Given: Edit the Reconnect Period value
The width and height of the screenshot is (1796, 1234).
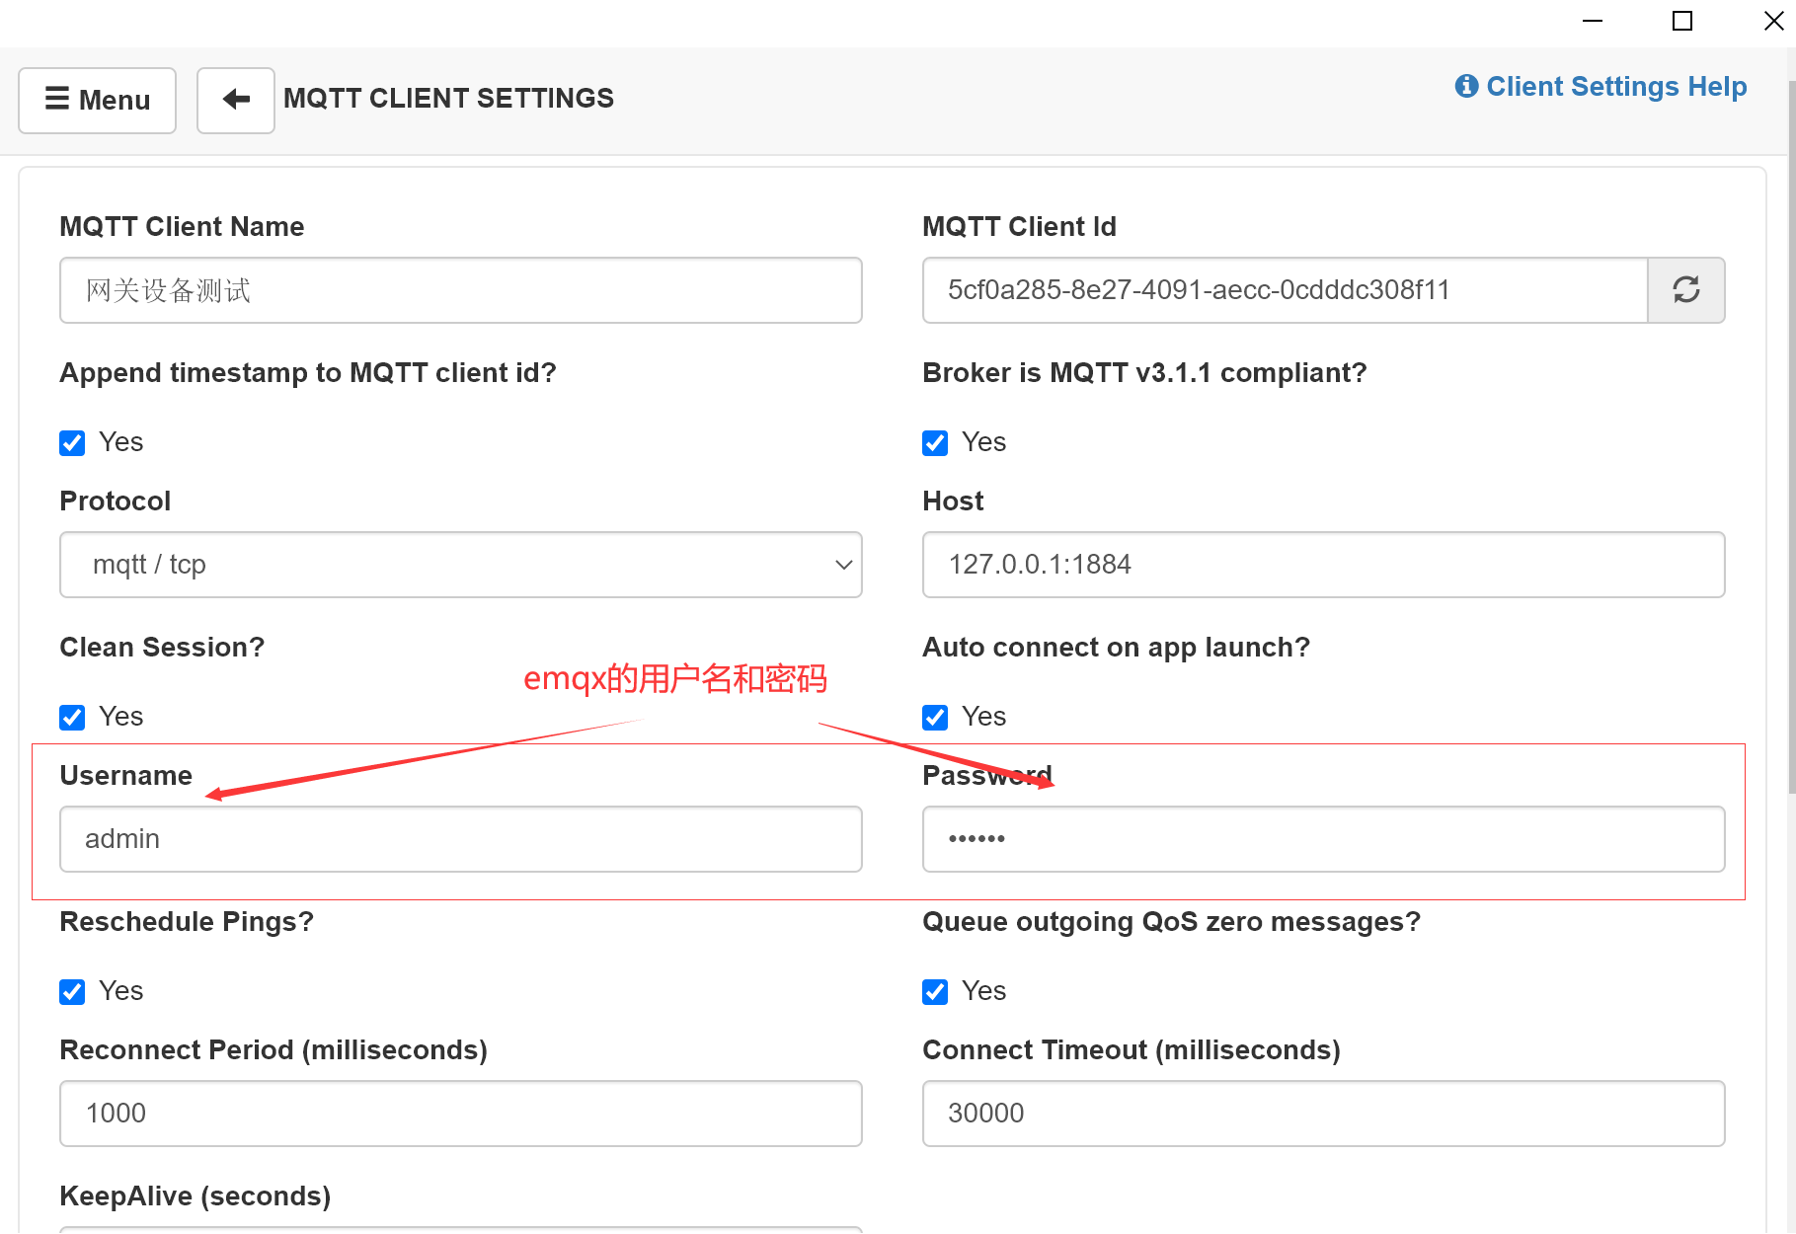Looking at the screenshot, I should [x=460, y=1113].
